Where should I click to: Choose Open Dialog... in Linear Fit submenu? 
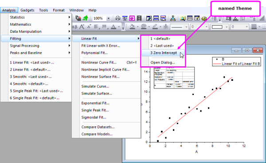(x=163, y=62)
